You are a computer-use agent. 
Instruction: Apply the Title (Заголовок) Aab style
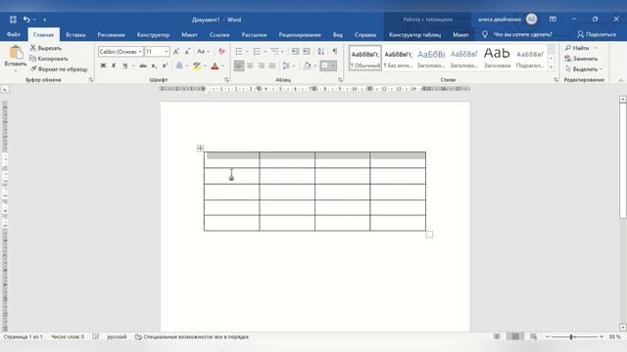point(497,58)
